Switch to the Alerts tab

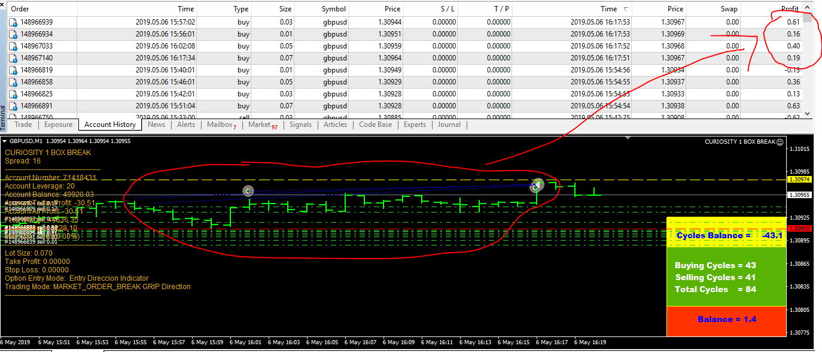(x=186, y=125)
